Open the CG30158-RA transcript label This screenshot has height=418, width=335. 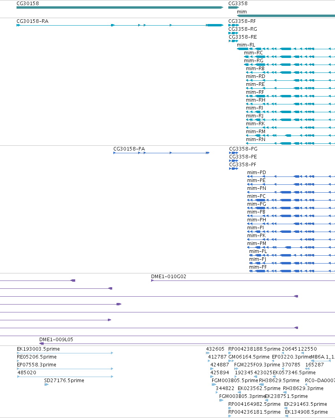(33, 21)
